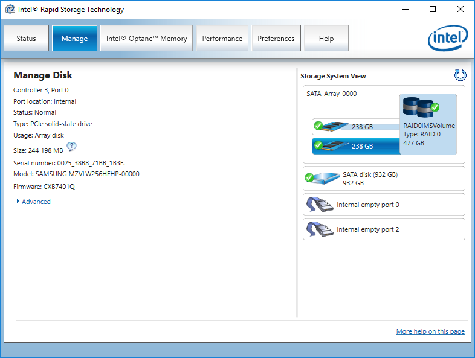Click 'Controller 3, Port 0' text
The height and width of the screenshot is (358, 475).
(x=41, y=90)
